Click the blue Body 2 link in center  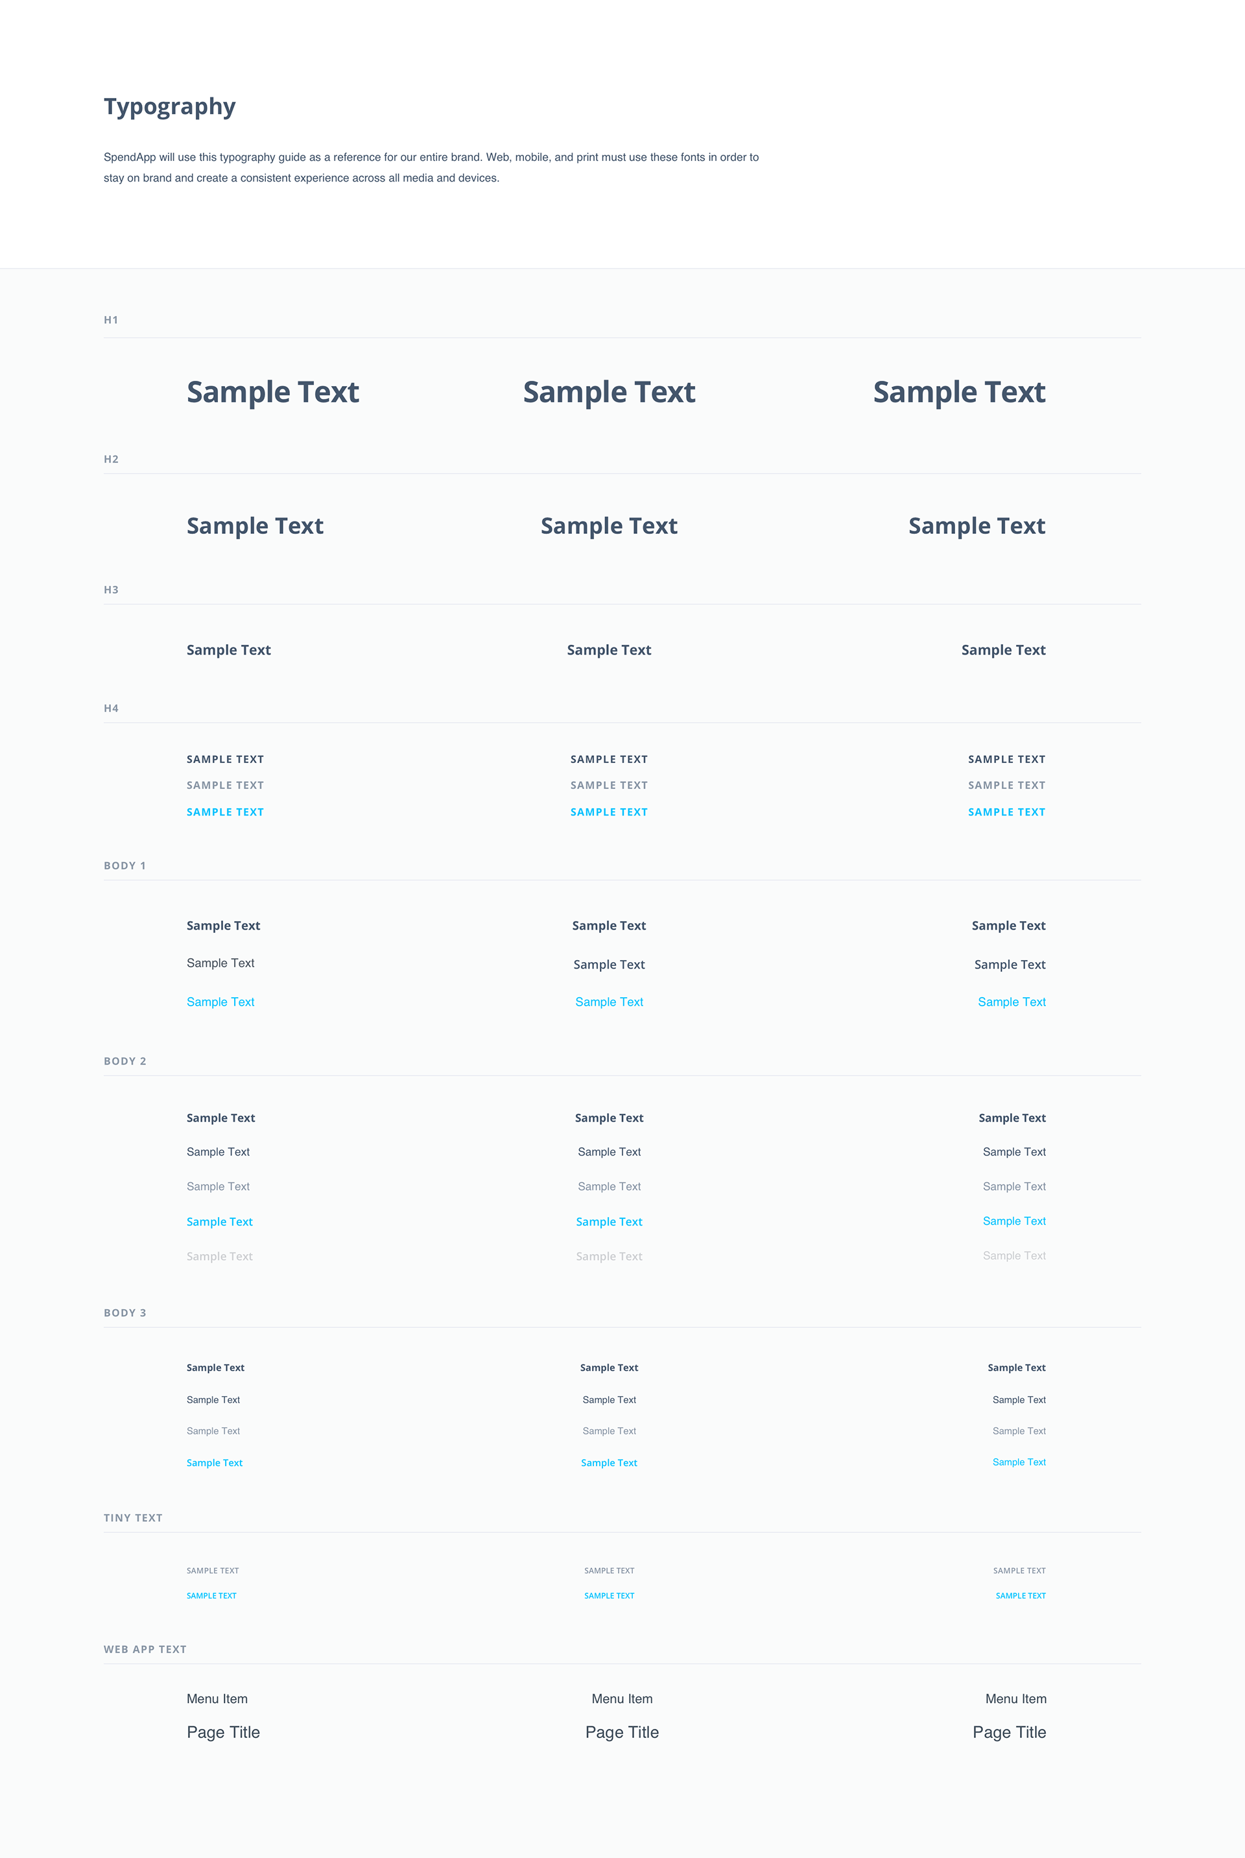click(x=609, y=1222)
